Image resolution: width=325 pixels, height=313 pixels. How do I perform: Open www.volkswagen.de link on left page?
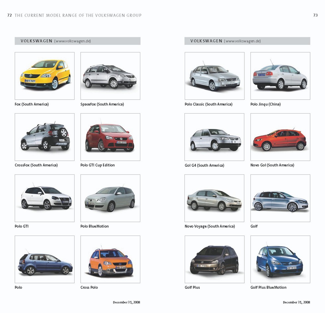pyautogui.click(x=73, y=41)
